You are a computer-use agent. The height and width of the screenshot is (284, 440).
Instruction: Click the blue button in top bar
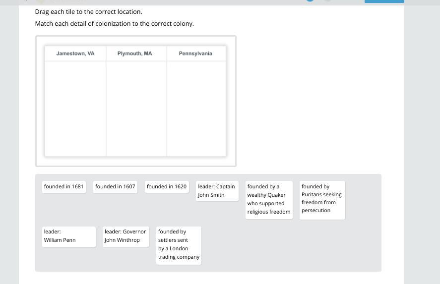point(384,1)
